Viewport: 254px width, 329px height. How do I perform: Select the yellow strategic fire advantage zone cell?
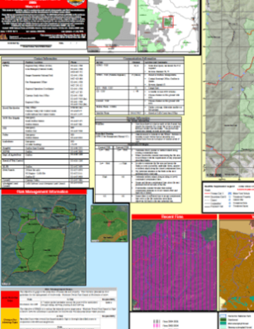(10, 319)
